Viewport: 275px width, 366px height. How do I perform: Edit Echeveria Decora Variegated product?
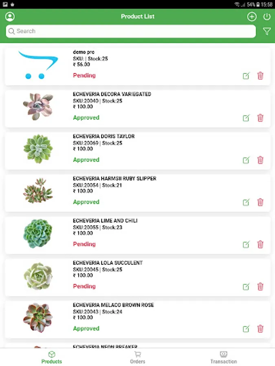246,118
